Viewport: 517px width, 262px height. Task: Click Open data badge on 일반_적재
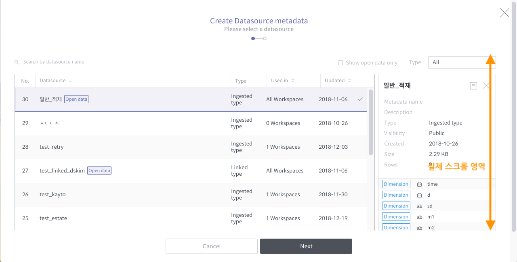[x=76, y=99]
